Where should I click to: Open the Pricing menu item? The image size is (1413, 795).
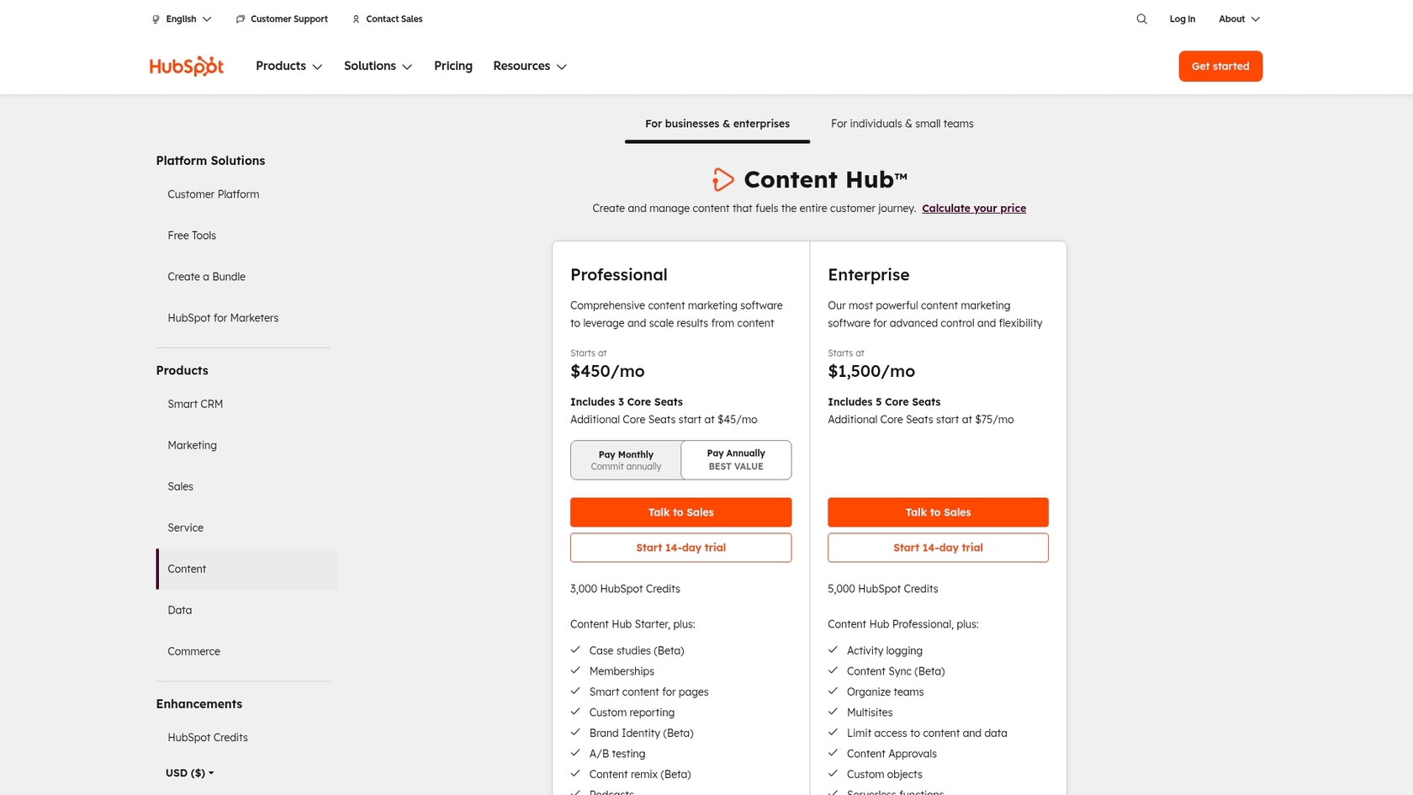(x=452, y=66)
